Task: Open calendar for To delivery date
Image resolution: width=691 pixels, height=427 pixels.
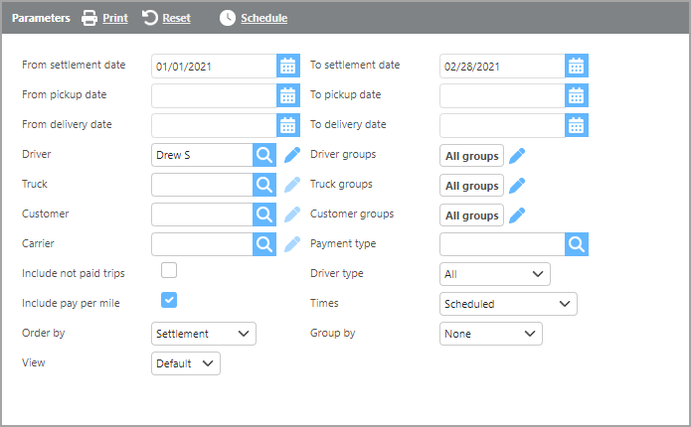Action: pos(577,125)
